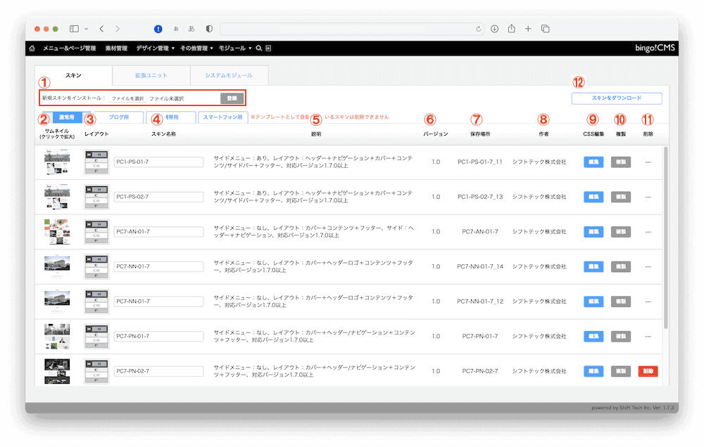Open the その他管理 dropdown menu

(196, 48)
